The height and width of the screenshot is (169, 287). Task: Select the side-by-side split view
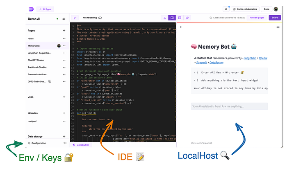coord(172,18)
